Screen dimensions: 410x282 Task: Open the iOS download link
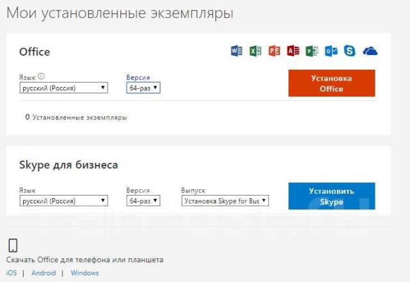[x=12, y=273]
